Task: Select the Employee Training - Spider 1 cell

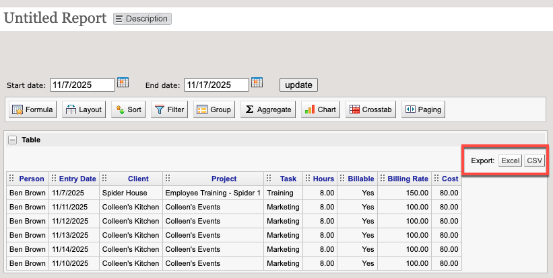Action: 213,193
